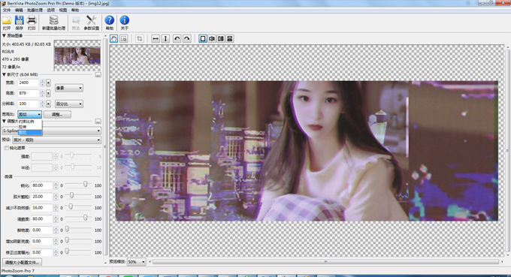Screen dimensions: 511x277
Task: Click the 调整... button beside aspect ratio
Action: pos(57,114)
